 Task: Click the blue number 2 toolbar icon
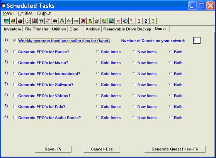point(146,21)
